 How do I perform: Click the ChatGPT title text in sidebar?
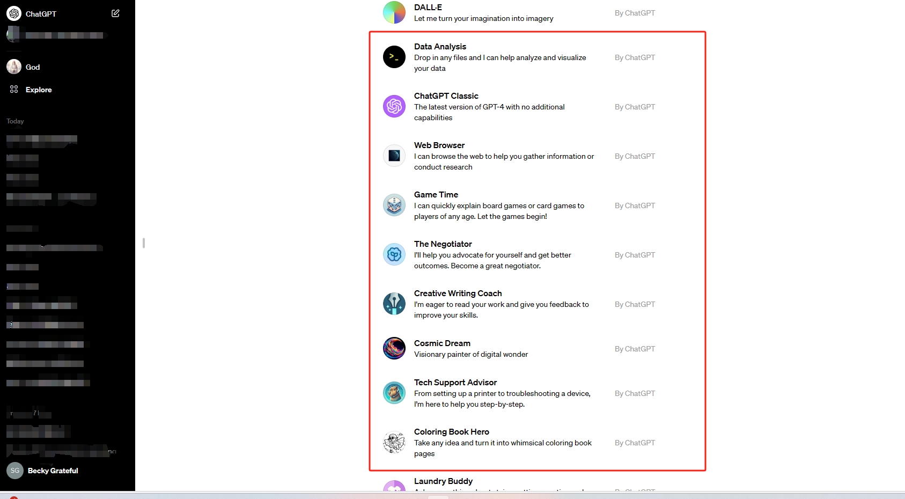coord(41,14)
